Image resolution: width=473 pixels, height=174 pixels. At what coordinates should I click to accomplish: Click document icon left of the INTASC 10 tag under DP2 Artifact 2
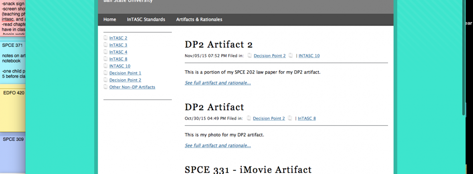(x=291, y=56)
